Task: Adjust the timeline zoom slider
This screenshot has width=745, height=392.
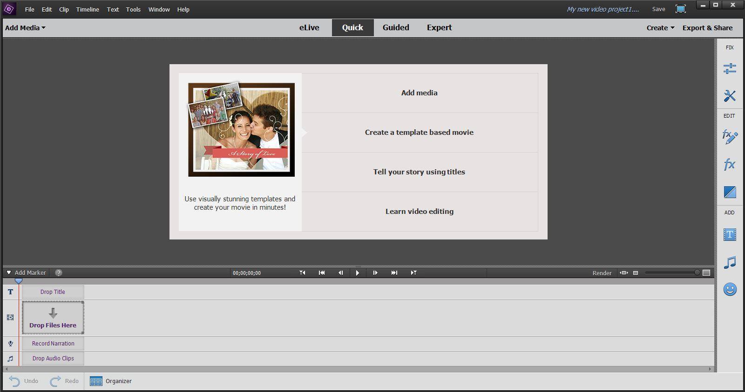Action: point(697,273)
